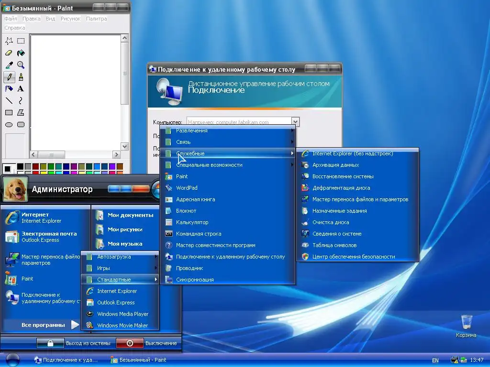Screen dimensions: 490x367
Task: Launch Internet Explorer pinned Start item
Action: coord(46,217)
